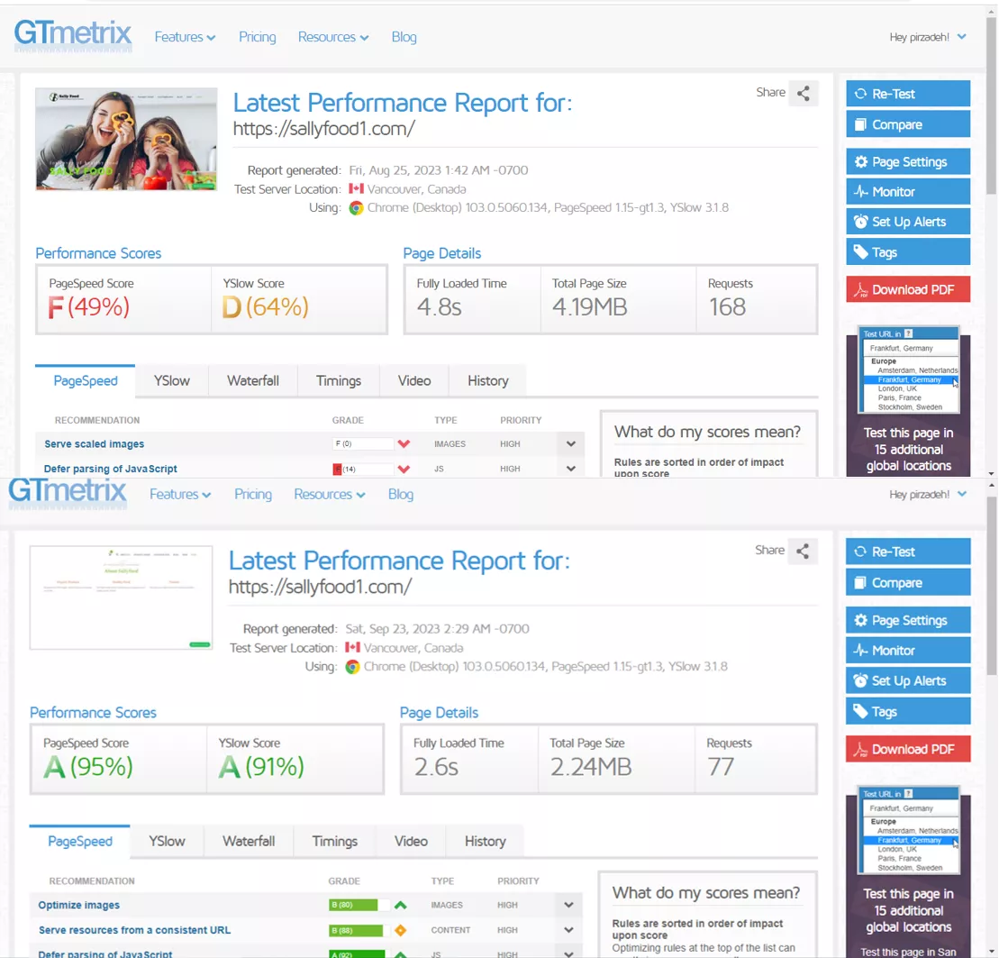The width and height of the screenshot is (999, 958).
Task: Download PDF of the Aug 25 report
Action: click(908, 289)
